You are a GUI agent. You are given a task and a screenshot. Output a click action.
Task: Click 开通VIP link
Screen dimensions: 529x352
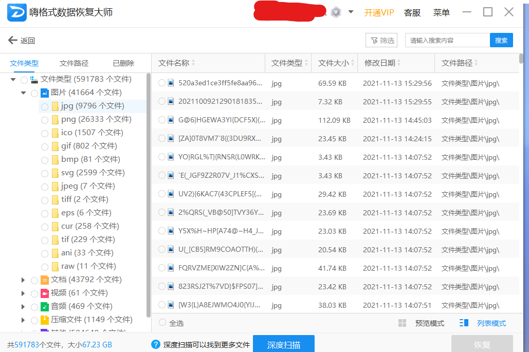[379, 13]
